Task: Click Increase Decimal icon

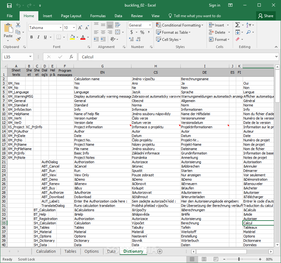Action: point(131,39)
